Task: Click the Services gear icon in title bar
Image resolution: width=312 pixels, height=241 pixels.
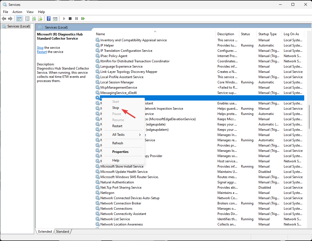Action: (x=5, y=4)
